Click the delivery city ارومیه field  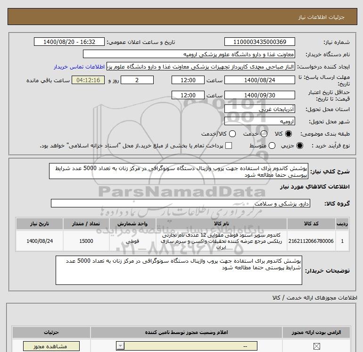coord(260,121)
